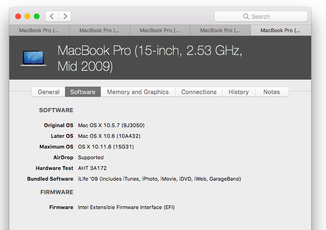The width and height of the screenshot is (326, 230).
Task: Click the model title MacBook Pro 15-inch heading
Action: point(150,58)
